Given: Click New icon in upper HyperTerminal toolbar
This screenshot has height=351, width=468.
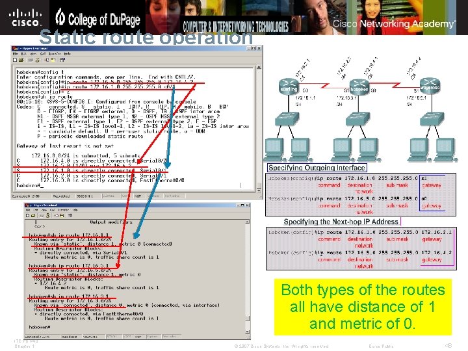Looking at the screenshot, I should click(14, 60).
